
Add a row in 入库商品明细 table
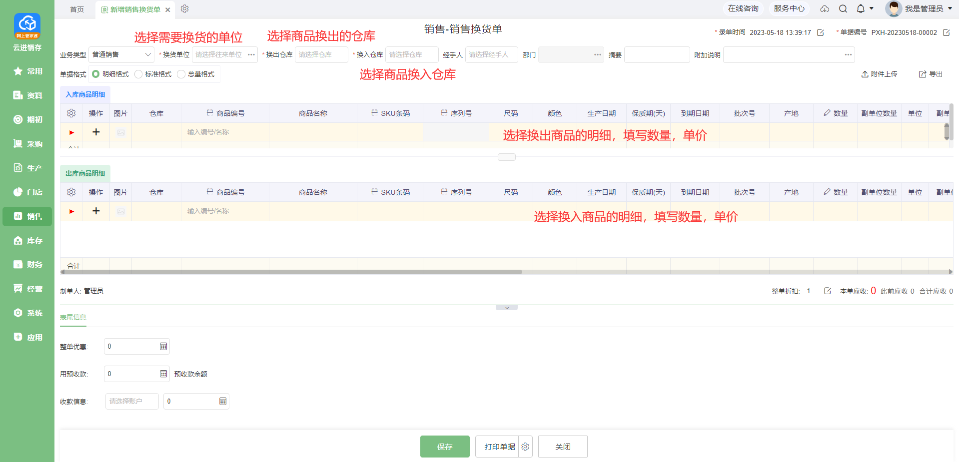96,132
